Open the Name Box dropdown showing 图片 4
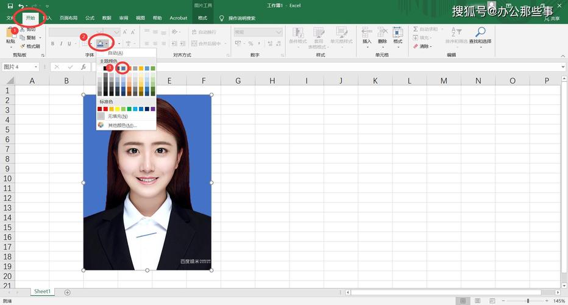Viewport: 568px width, 305px height. click(36, 67)
